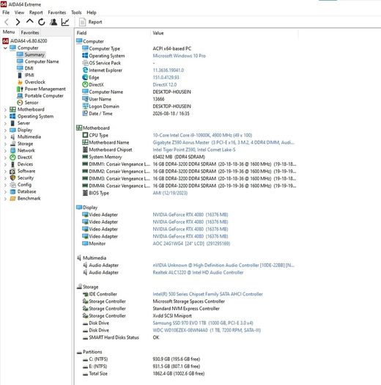Open the Favorites menu in the menu bar
The height and width of the screenshot is (385, 381).
(x=57, y=12)
